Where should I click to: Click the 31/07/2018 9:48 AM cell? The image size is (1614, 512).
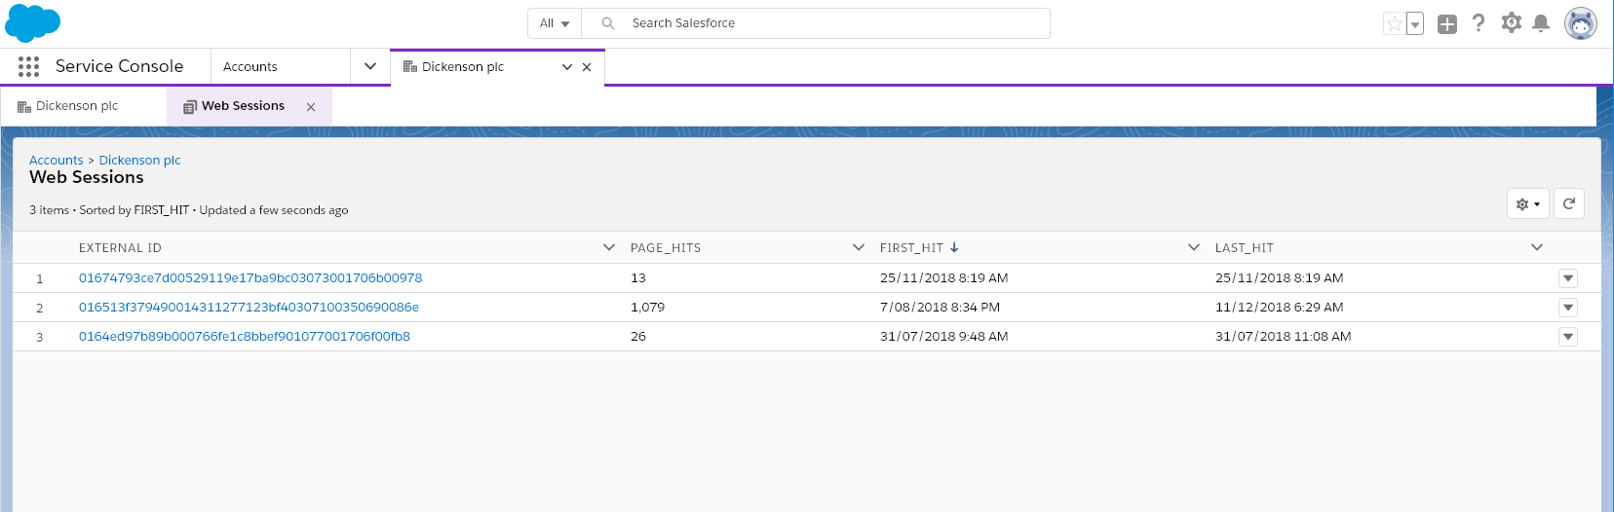(x=943, y=336)
